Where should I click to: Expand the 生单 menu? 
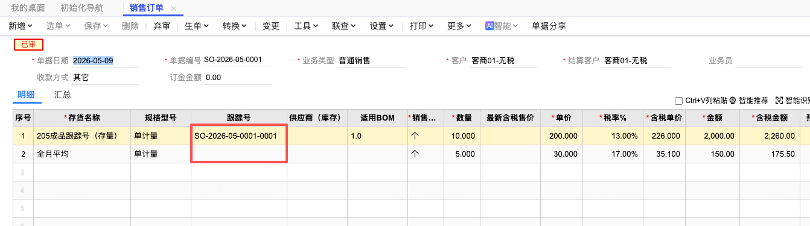click(x=196, y=26)
